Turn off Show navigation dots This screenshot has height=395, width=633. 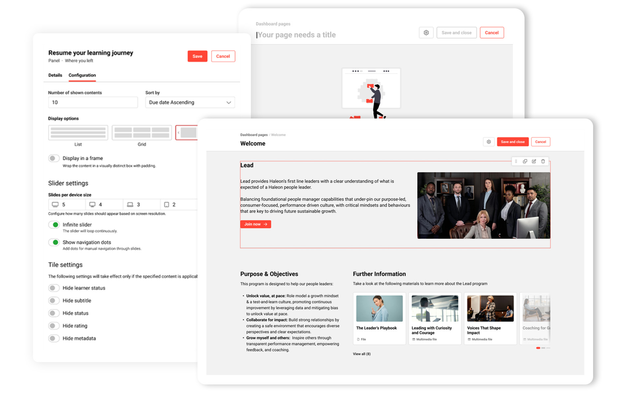54,242
